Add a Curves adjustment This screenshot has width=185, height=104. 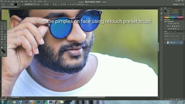click(x=173, y=24)
